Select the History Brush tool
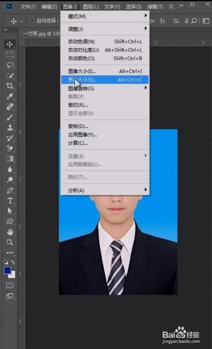The height and width of the screenshot is (349, 212). (x=10, y=138)
